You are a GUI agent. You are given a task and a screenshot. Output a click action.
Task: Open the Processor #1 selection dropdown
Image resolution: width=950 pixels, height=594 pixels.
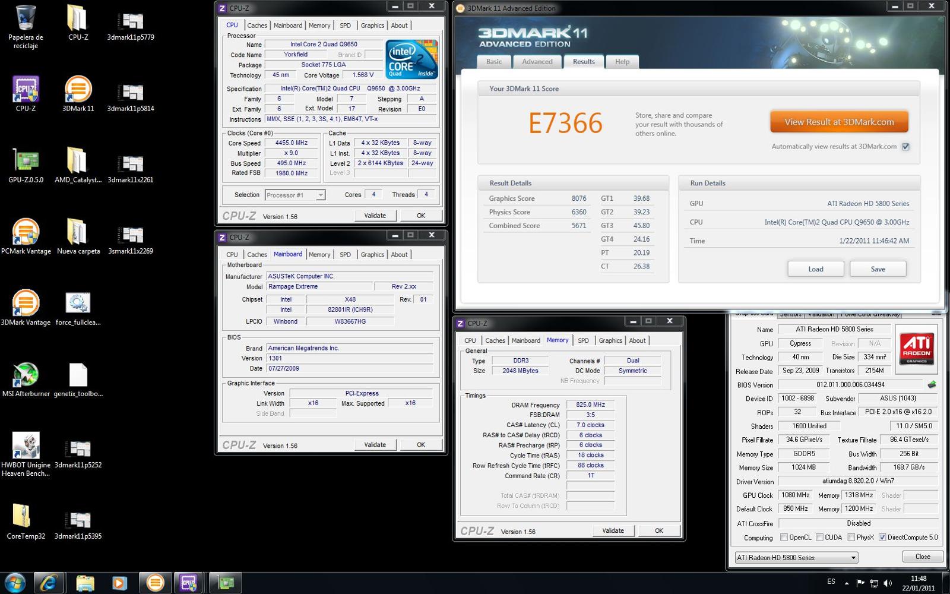coord(295,195)
